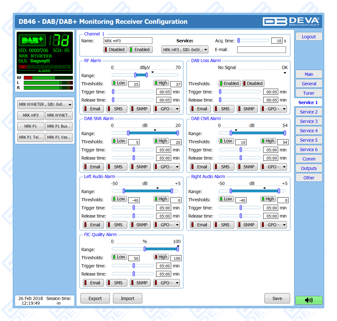Screen dimensions: 337x321
Task: Click the E-mail input field
Action: (x=261, y=50)
